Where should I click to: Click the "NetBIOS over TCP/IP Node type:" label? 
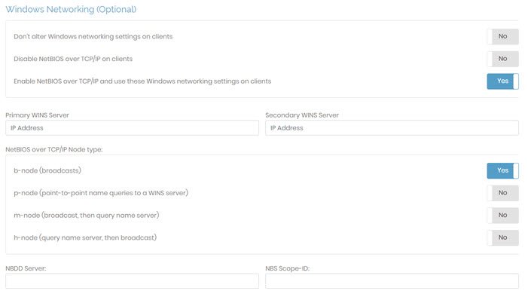pos(54,149)
